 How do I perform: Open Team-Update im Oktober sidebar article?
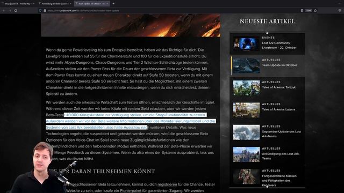pyautogui.click(x=279, y=65)
